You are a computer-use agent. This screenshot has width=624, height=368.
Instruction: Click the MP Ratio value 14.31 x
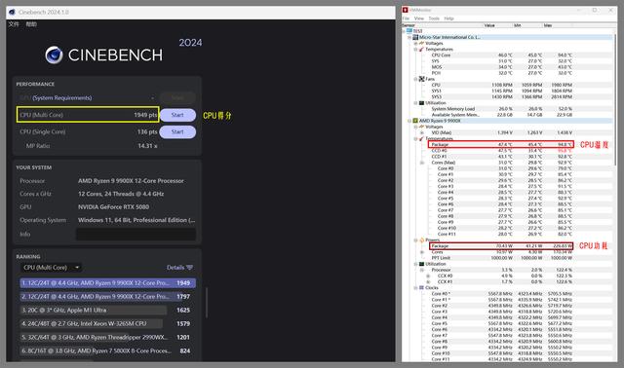147,146
